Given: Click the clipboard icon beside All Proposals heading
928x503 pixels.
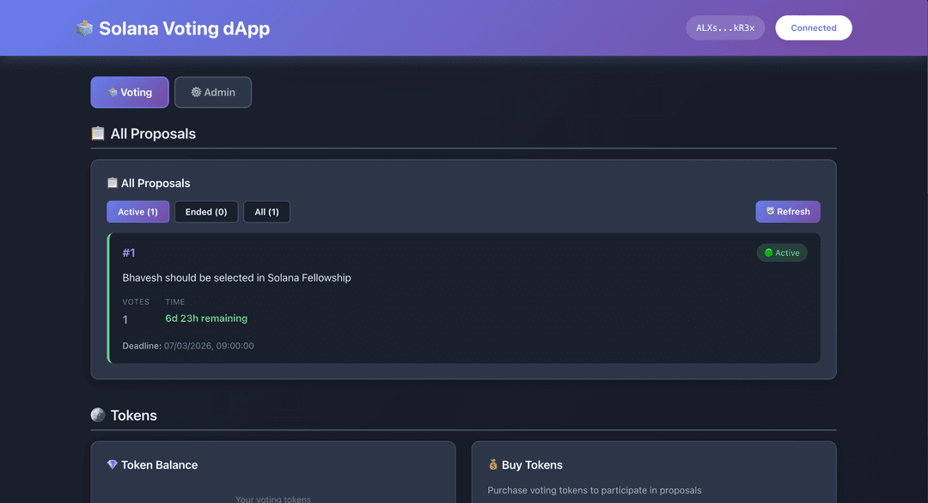Looking at the screenshot, I should (x=98, y=133).
